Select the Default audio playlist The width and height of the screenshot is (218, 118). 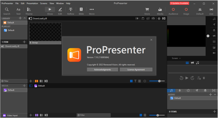pyautogui.click(x=194, y=98)
